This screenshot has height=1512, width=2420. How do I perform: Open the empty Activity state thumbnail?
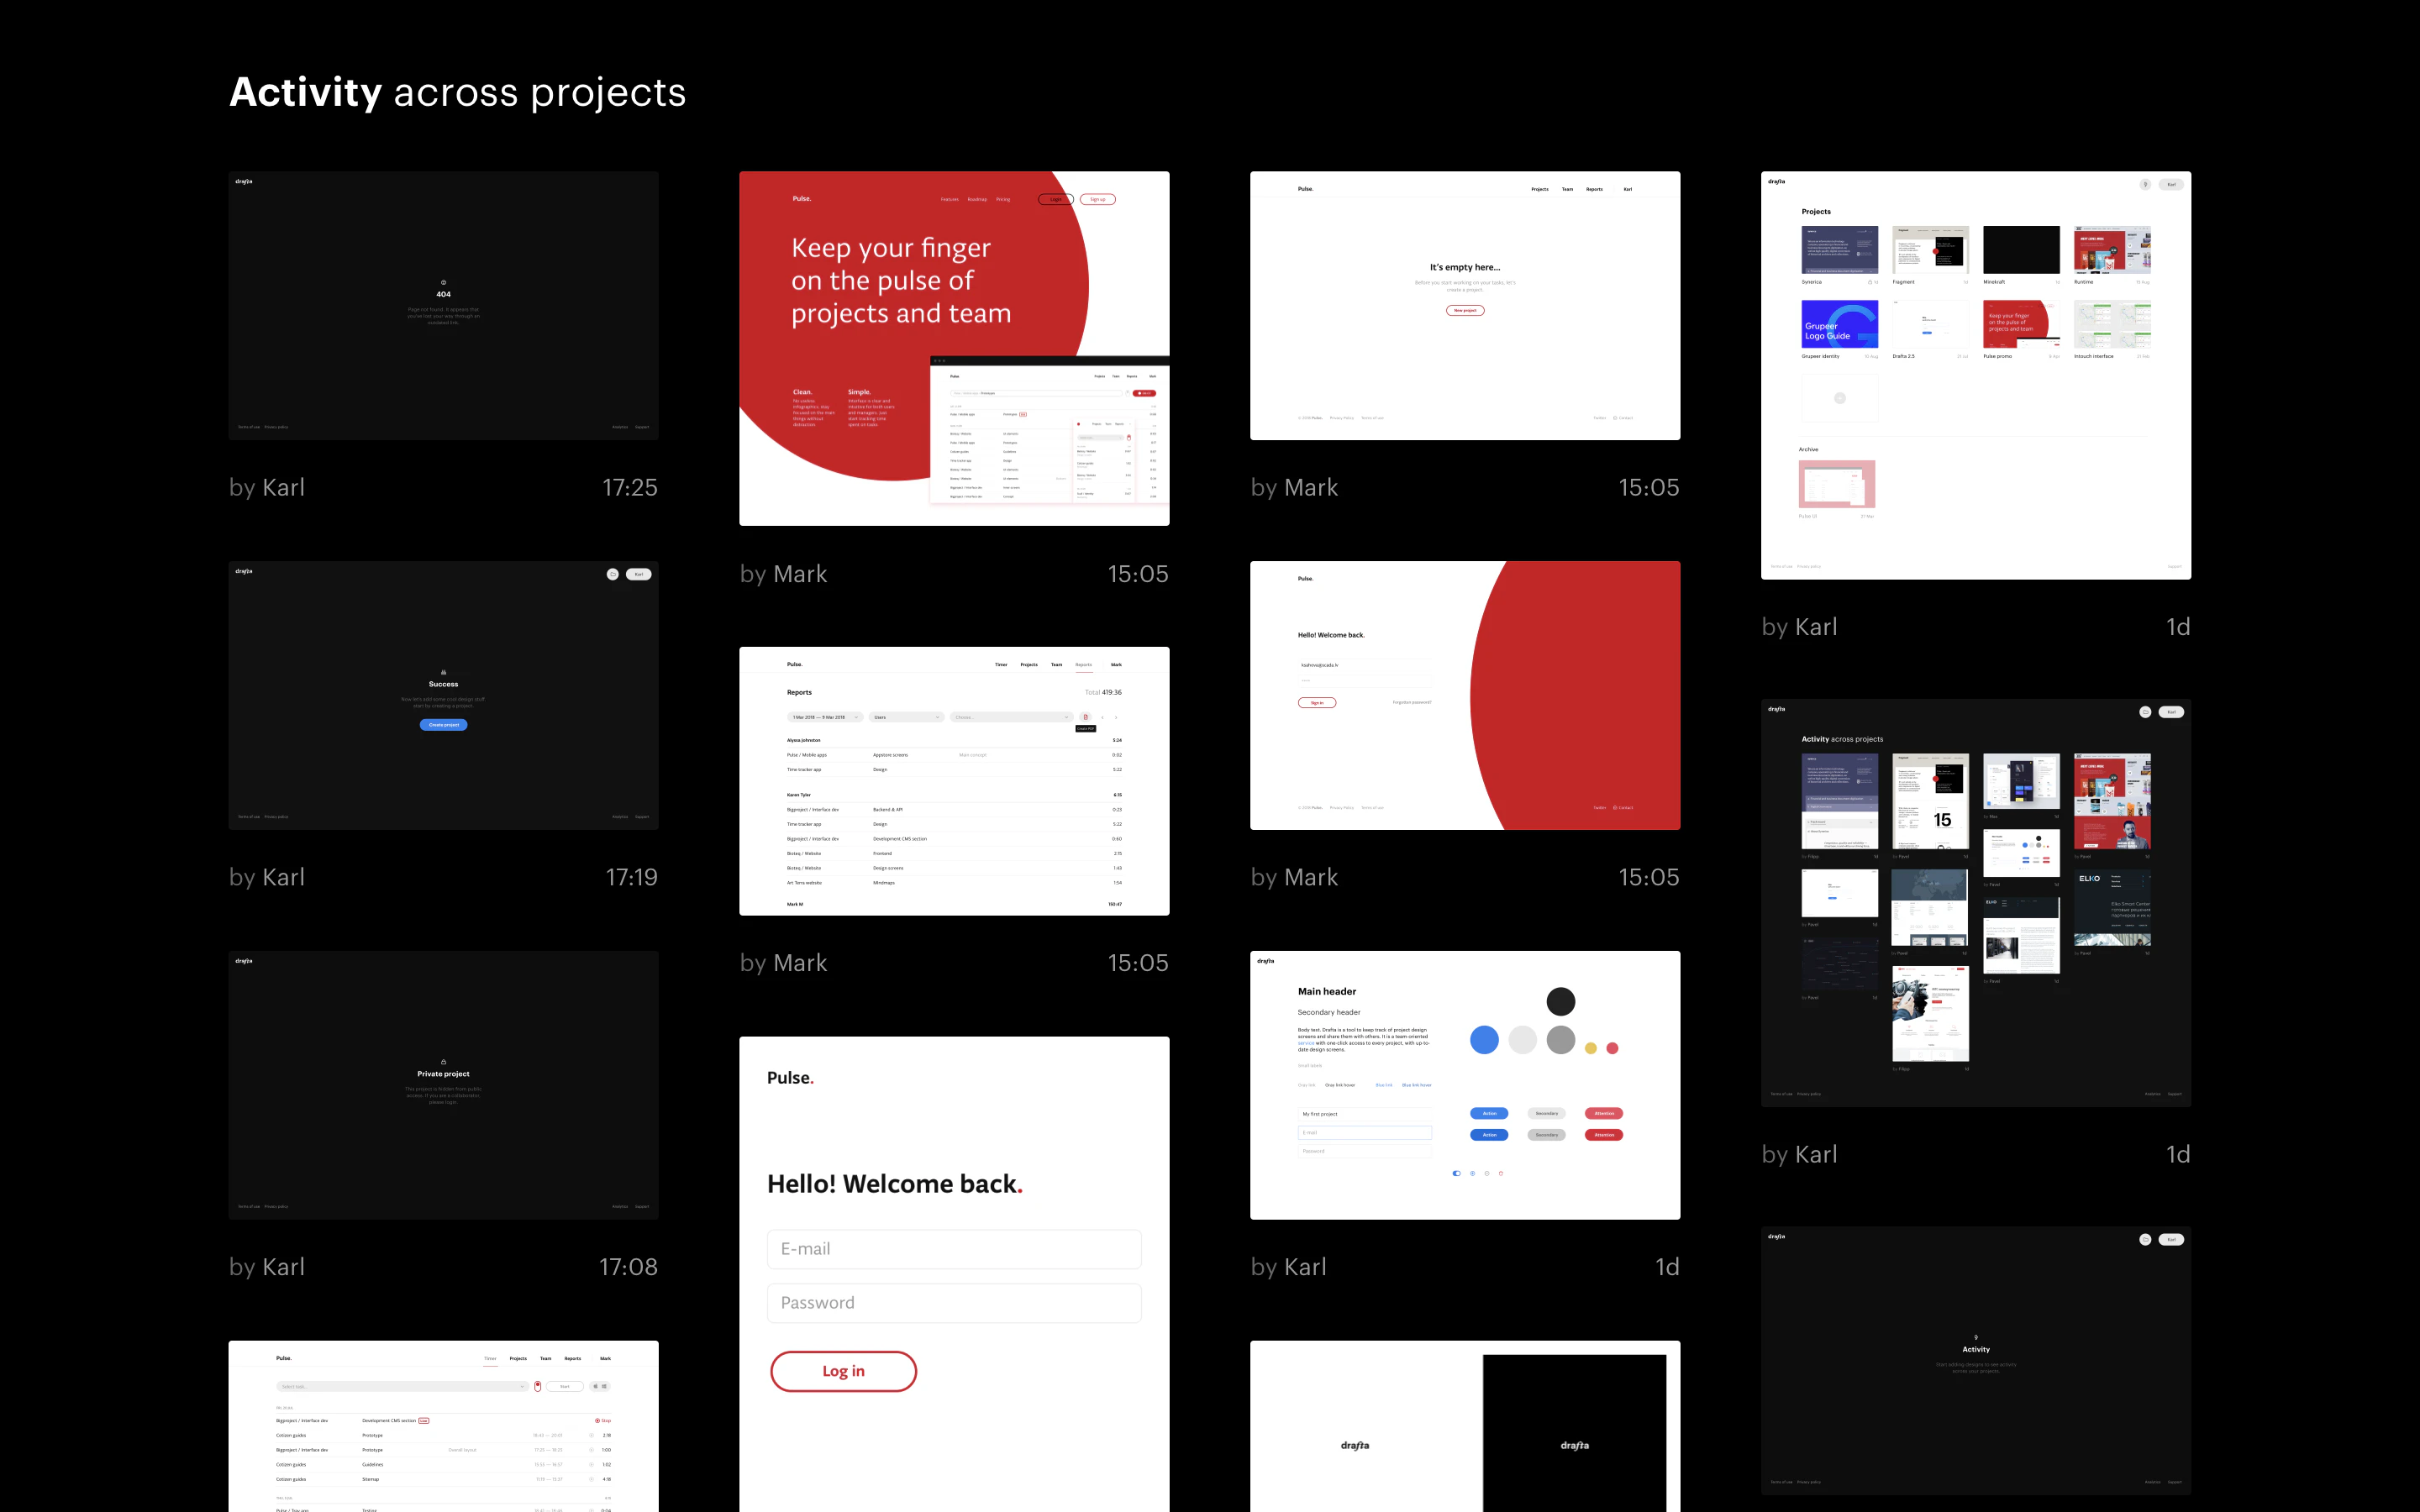point(1975,1360)
